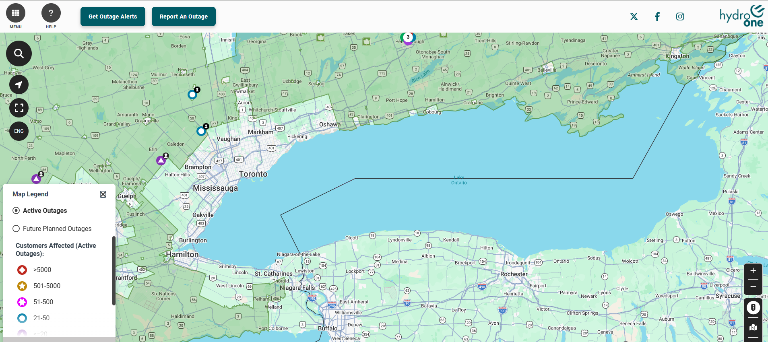Click the Lake Ontario label

click(459, 180)
